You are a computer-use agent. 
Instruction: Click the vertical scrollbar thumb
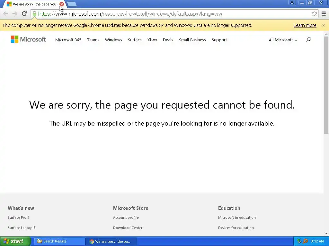coord(326,85)
